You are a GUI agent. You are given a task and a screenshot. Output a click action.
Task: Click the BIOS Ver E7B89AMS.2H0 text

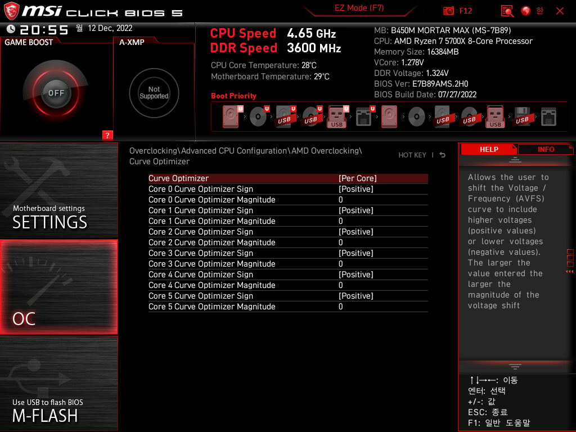421,84
